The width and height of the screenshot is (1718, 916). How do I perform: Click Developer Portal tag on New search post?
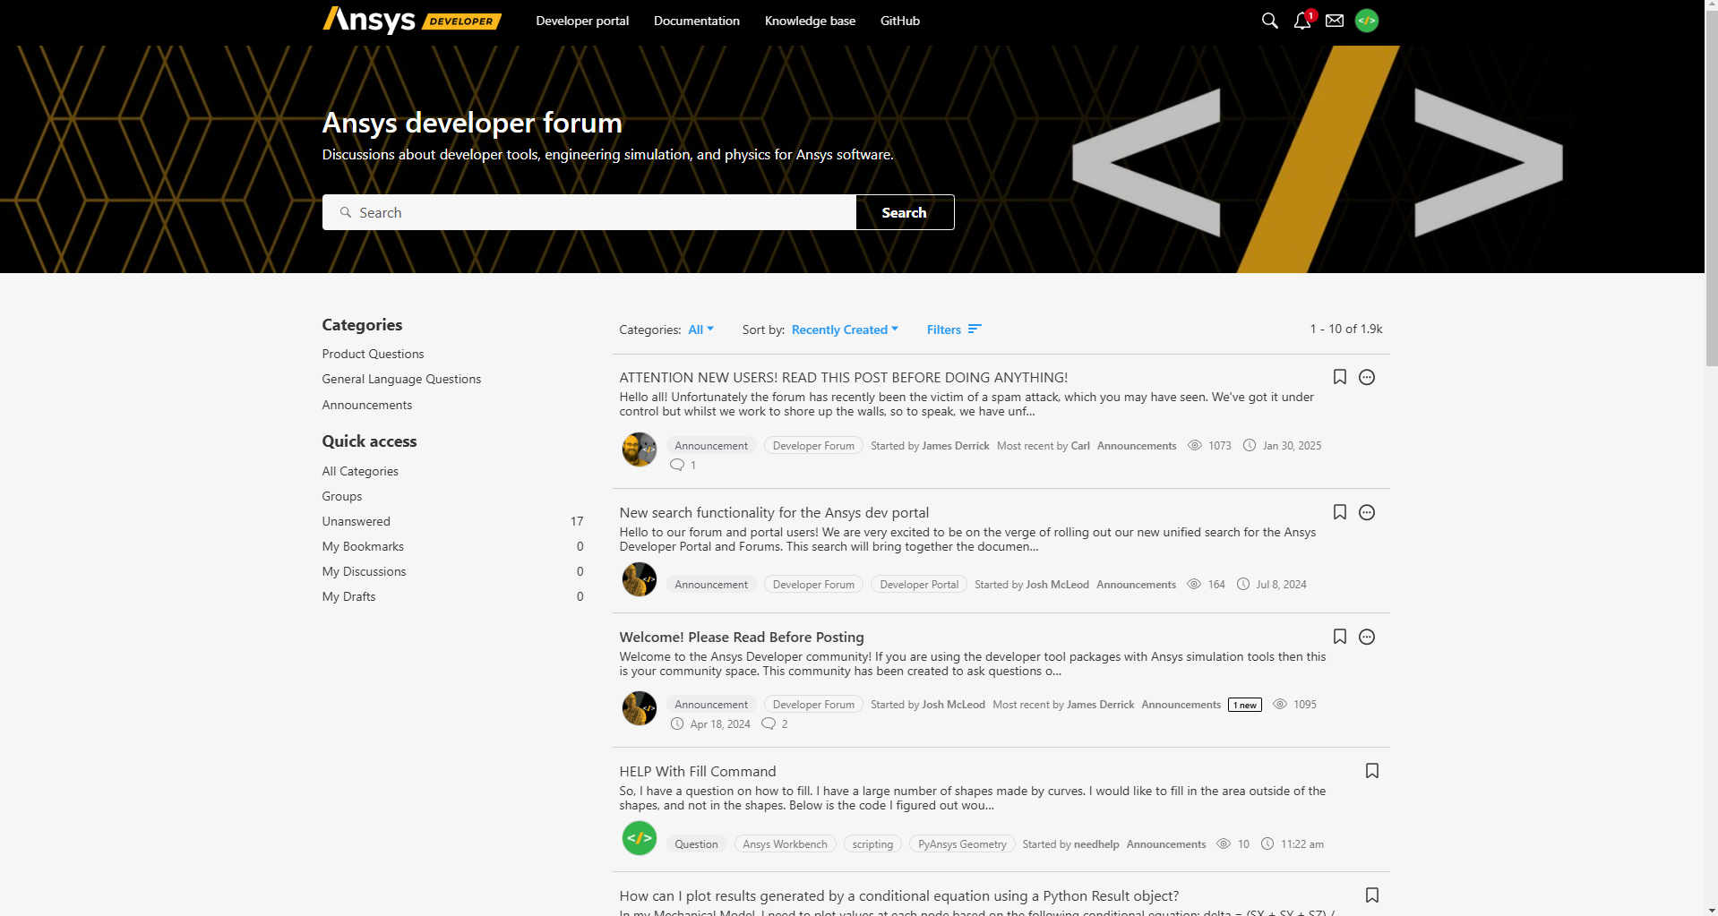(919, 585)
